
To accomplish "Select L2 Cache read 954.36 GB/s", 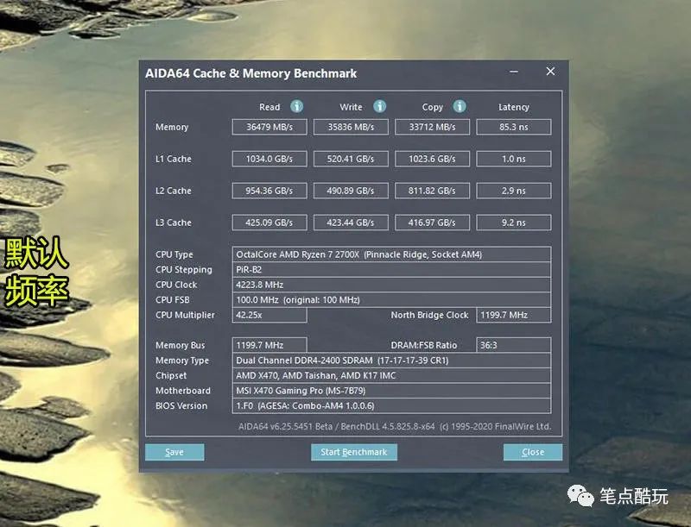I will pos(269,191).
